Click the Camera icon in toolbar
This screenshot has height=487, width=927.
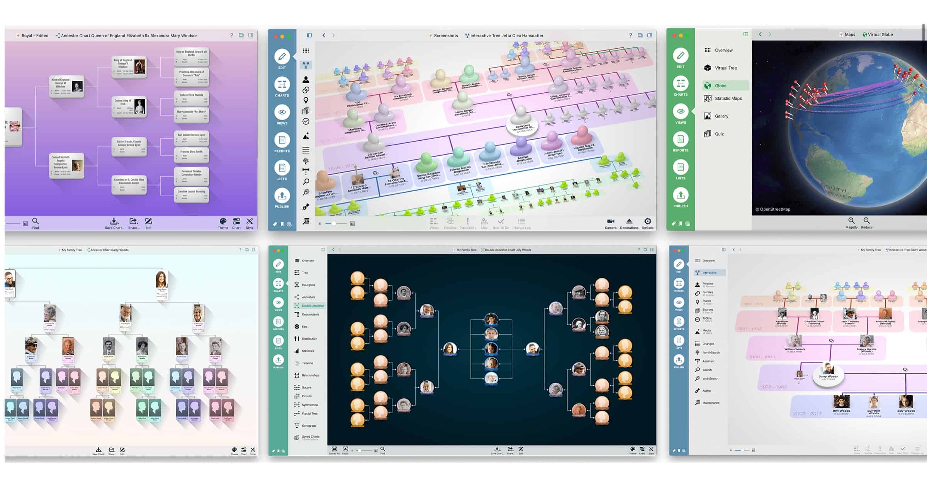pos(610,221)
